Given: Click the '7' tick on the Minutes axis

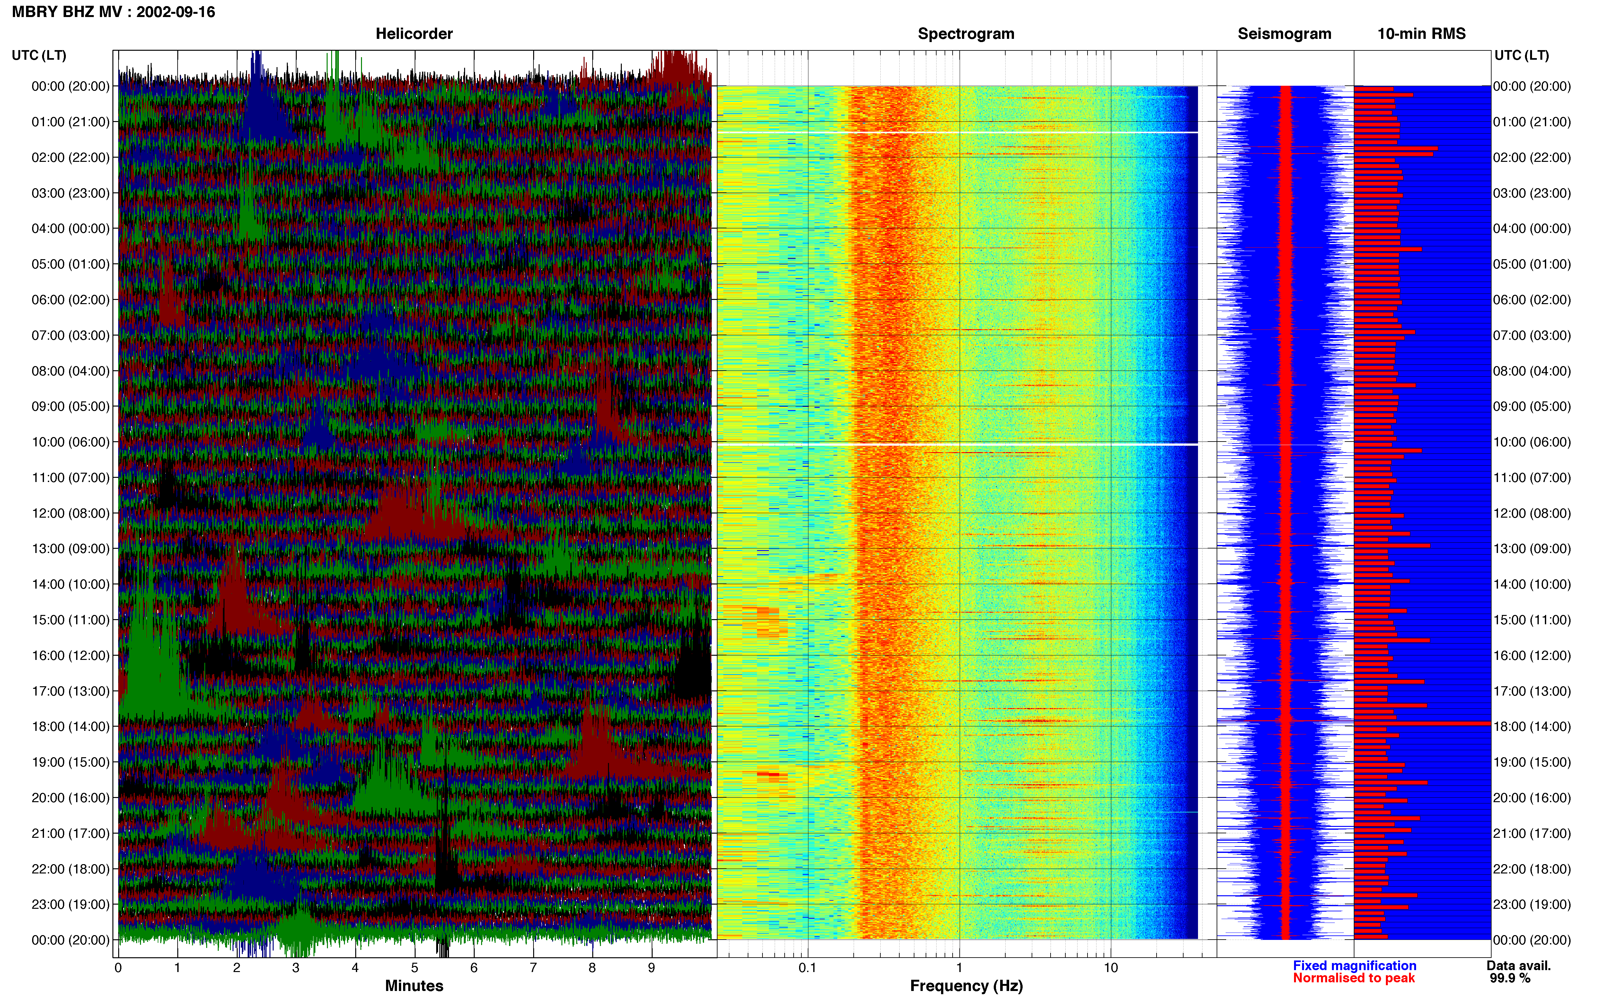Looking at the screenshot, I should point(533,968).
